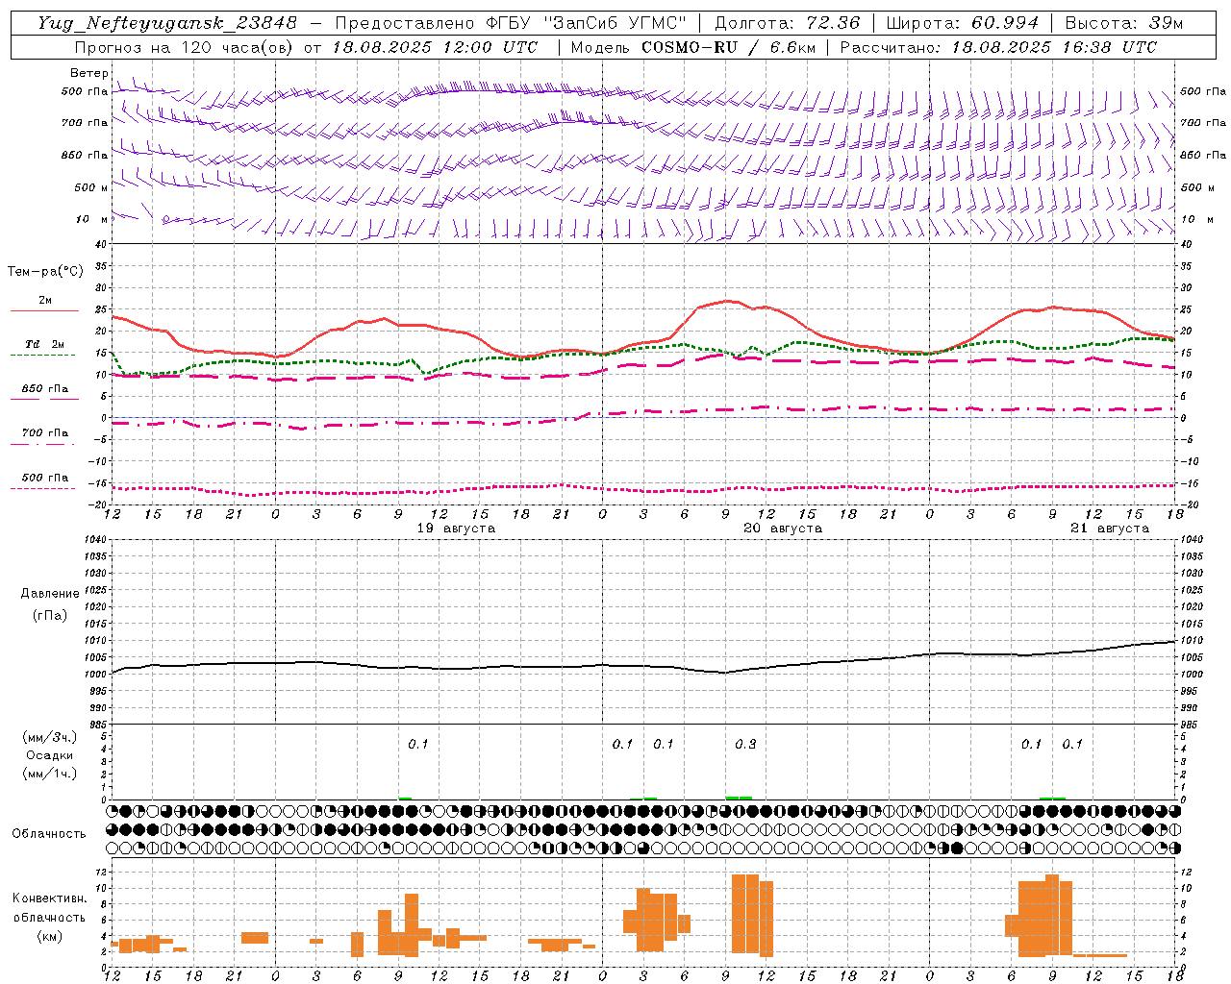
Task: Click the Высота: 39м header field
Action: (x=1124, y=23)
